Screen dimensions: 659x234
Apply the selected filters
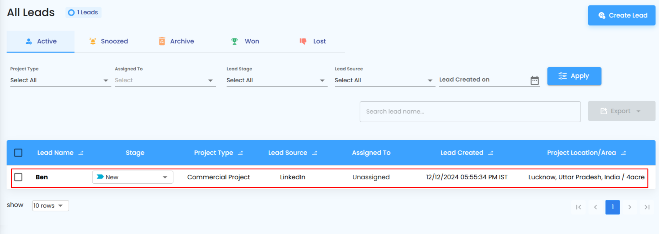click(574, 76)
